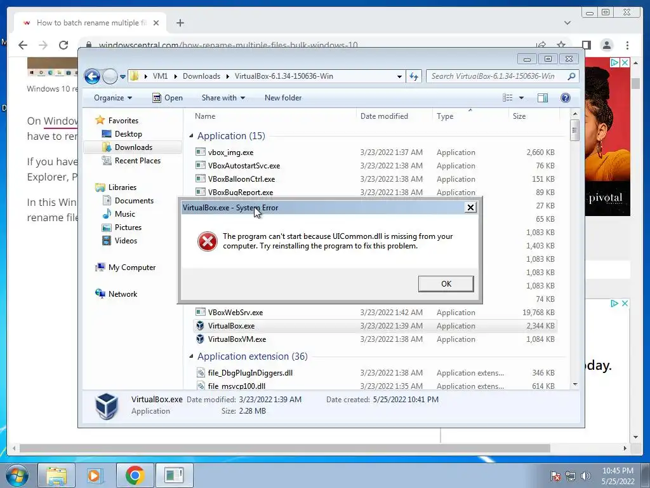Open Chrome side panel icon

tap(586, 45)
